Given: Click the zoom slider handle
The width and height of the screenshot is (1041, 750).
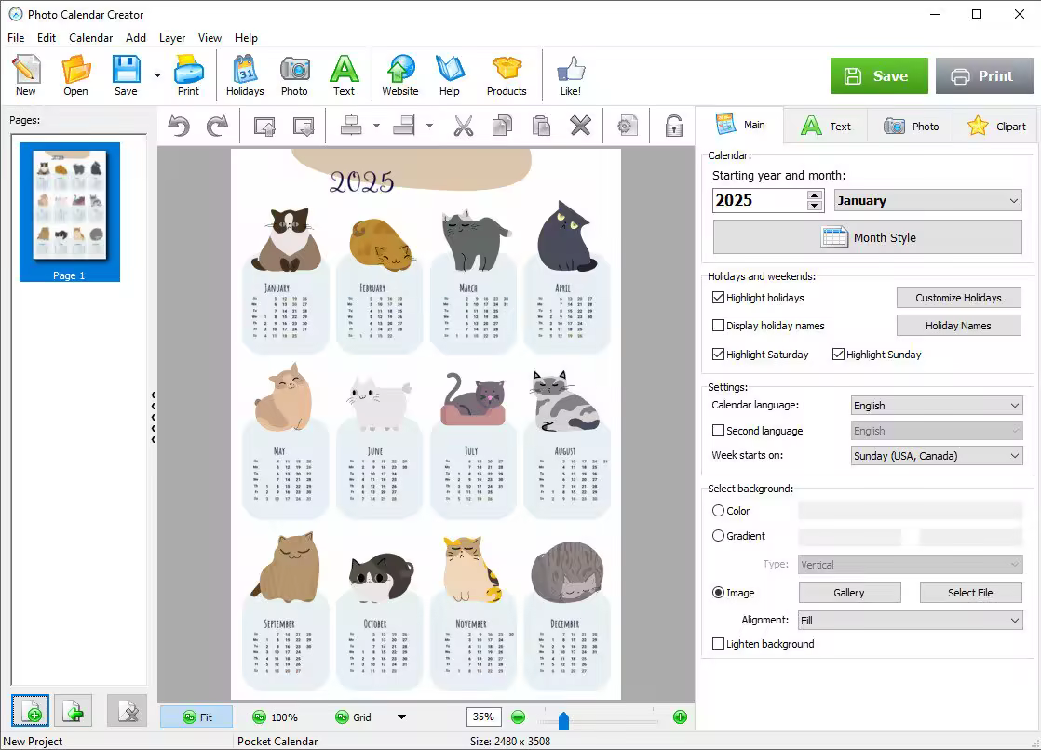Looking at the screenshot, I should (563, 719).
